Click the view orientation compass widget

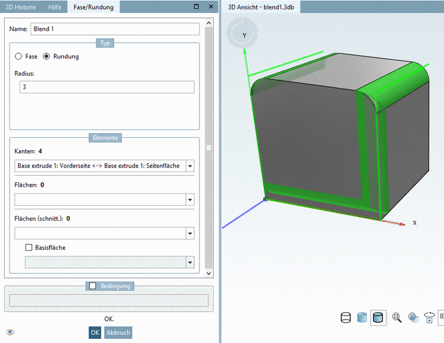click(242, 33)
